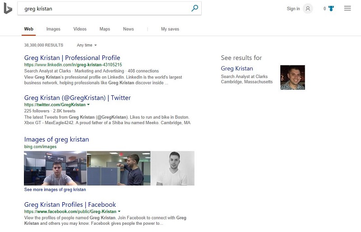Select the Web tab
This screenshot has height=232, width=361.
(x=29, y=29)
